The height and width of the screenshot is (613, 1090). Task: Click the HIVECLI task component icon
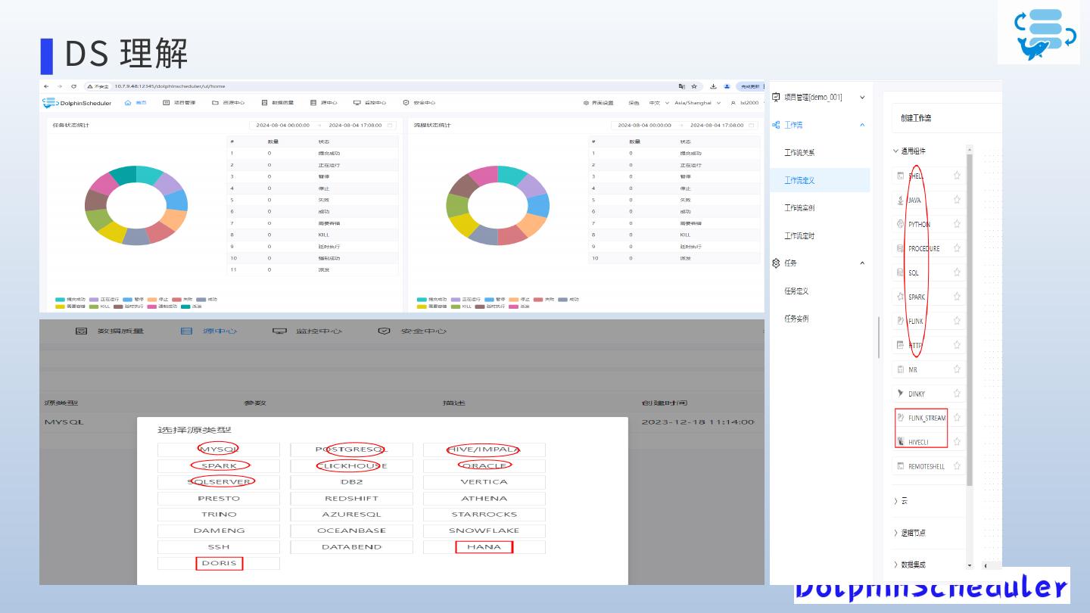click(901, 441)
